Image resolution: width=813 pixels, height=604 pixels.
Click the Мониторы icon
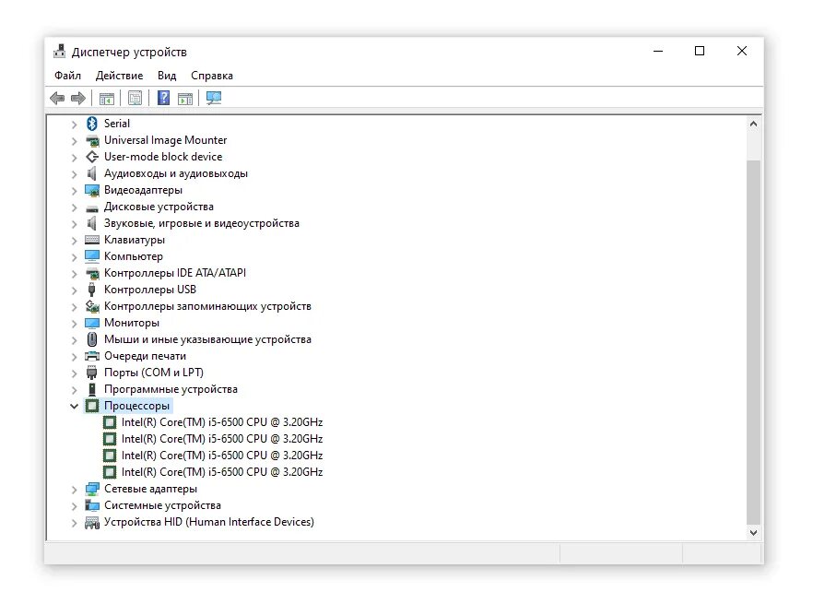(x=92, y=323)
